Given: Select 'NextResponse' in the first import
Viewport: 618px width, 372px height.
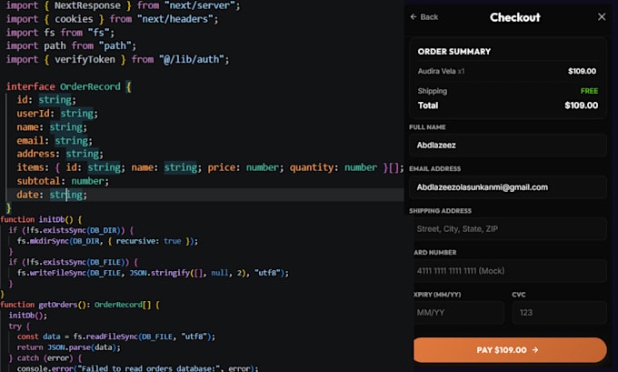Looking at the screenshot, I should pos(87,5).
